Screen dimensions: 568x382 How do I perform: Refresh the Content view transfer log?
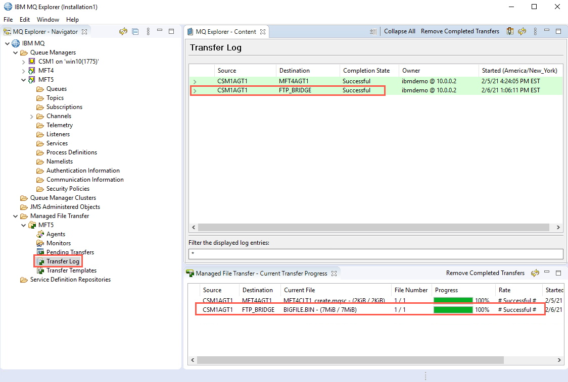pos(522,31)
